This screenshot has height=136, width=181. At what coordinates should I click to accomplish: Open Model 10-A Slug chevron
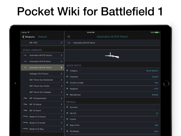tap(62, 129)
